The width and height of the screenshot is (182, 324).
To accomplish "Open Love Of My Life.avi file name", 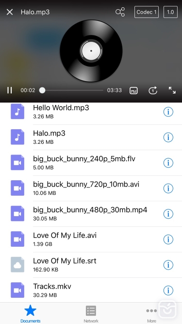I will [x=65, y=236].
